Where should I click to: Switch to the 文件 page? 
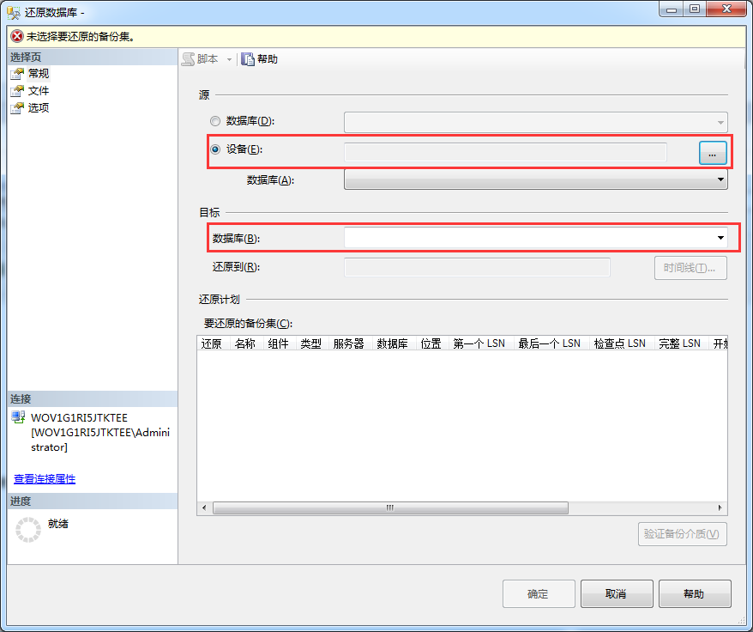[39, 91]
